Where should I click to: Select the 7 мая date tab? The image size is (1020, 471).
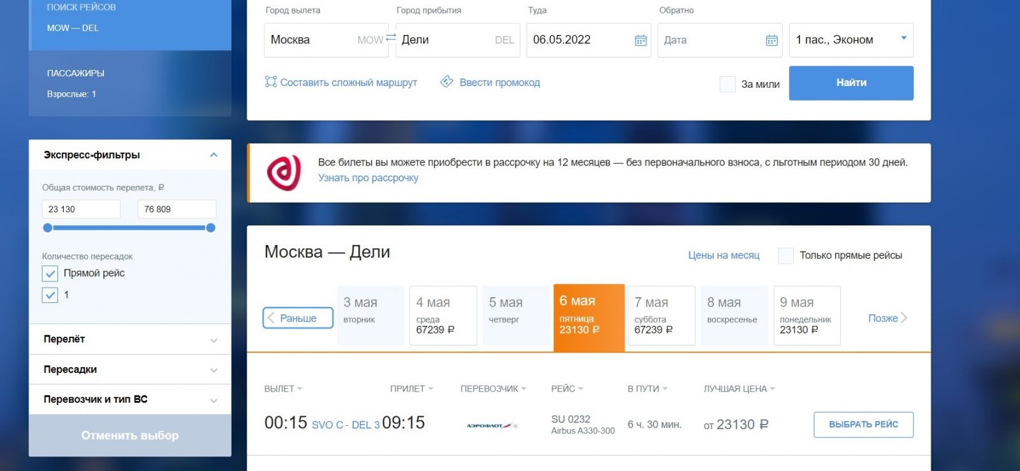660,315
